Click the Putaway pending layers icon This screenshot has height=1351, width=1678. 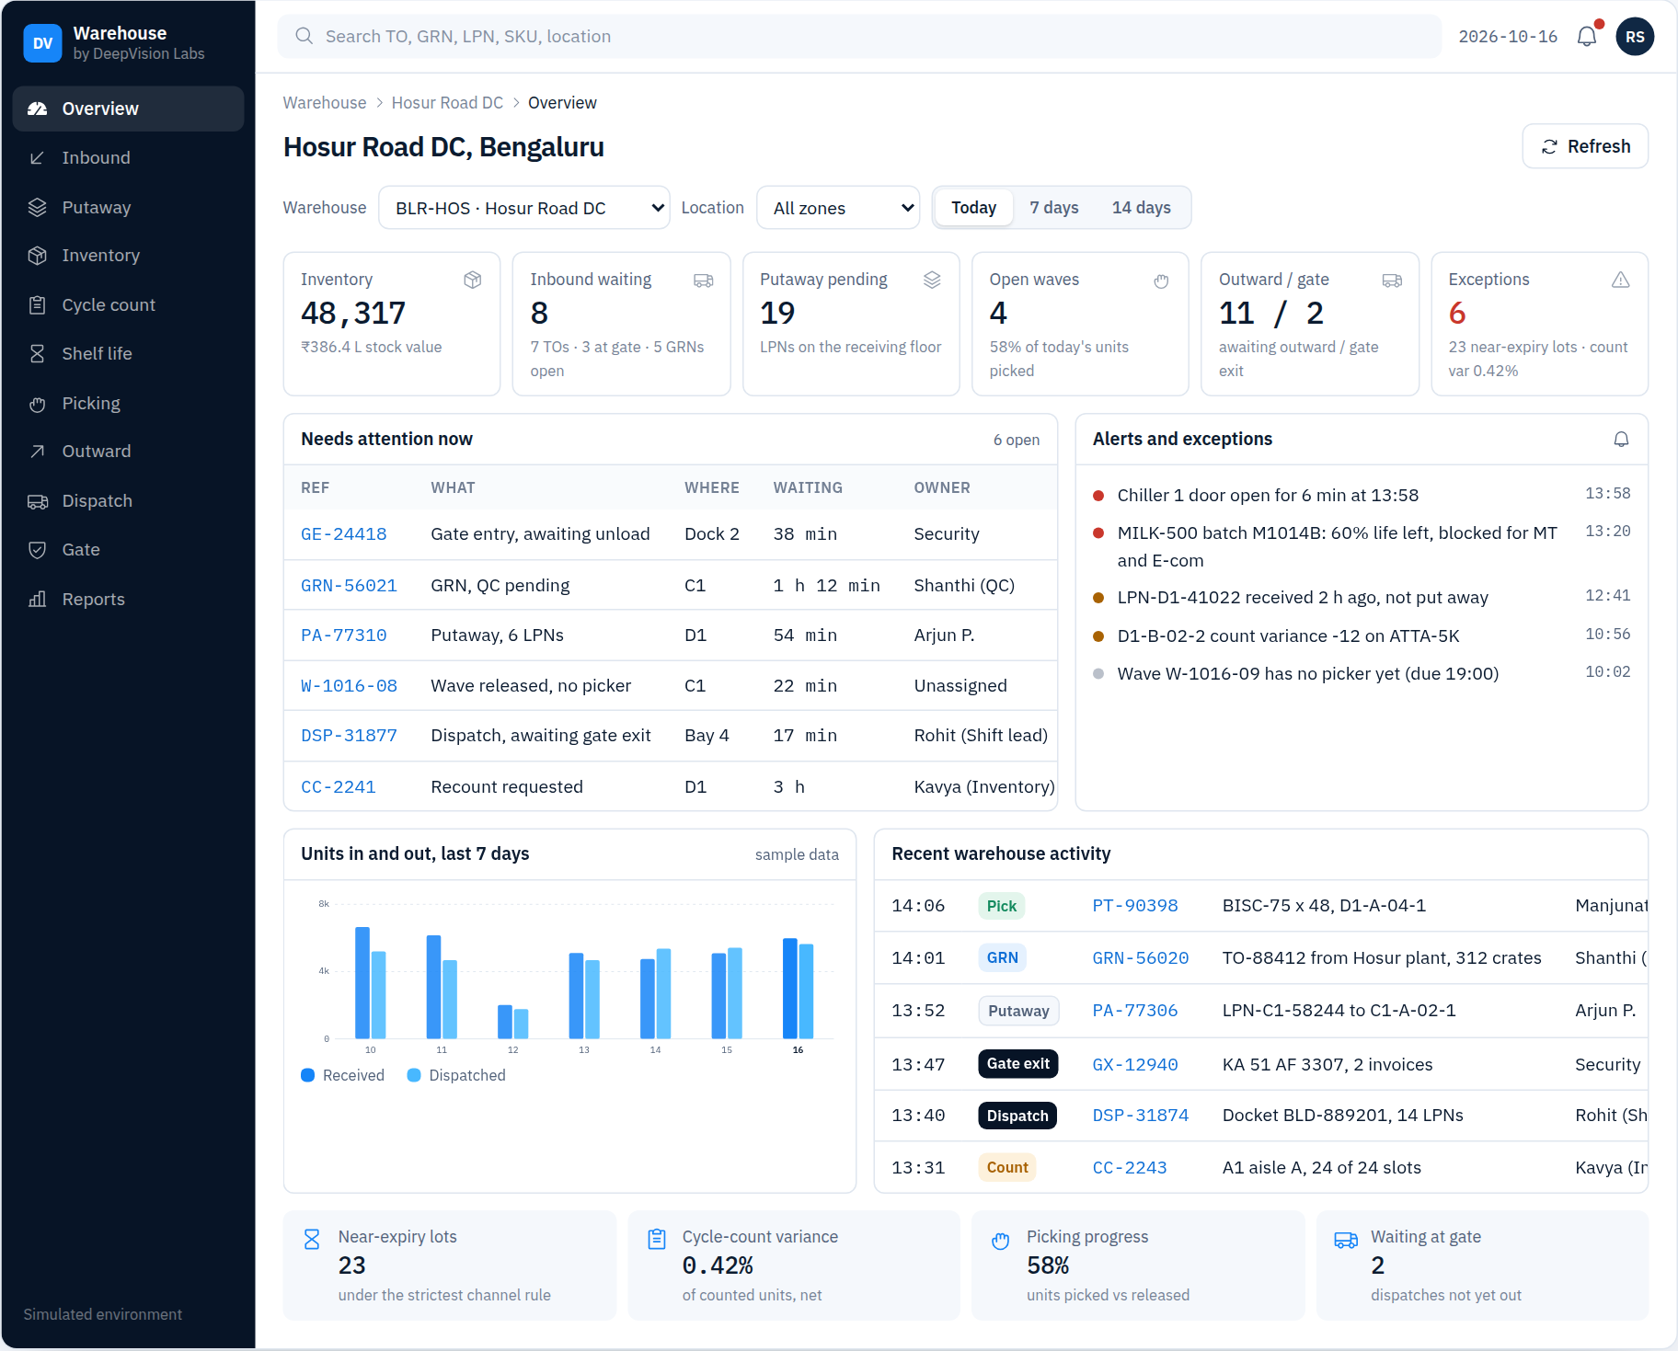(932, 280)
